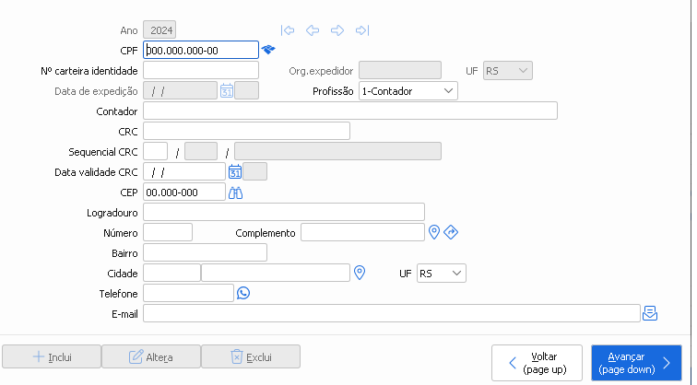Go to the previous record arrow
The height and width of the screenshot is (385, 697).
313,30
